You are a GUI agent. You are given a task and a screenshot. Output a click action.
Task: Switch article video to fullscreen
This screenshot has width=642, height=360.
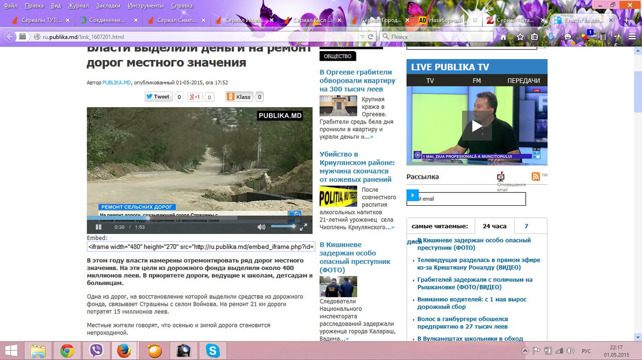303,227
